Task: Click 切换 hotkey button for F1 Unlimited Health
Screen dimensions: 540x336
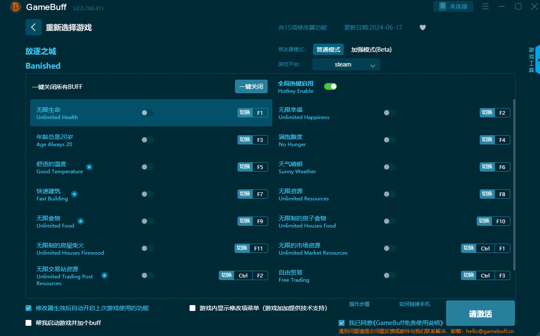Action: [245, 113]
